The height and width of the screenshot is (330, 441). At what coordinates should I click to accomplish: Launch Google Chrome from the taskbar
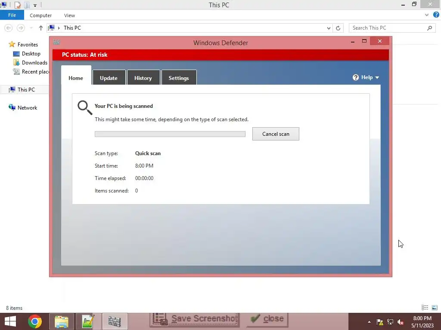tap(35, 321)
